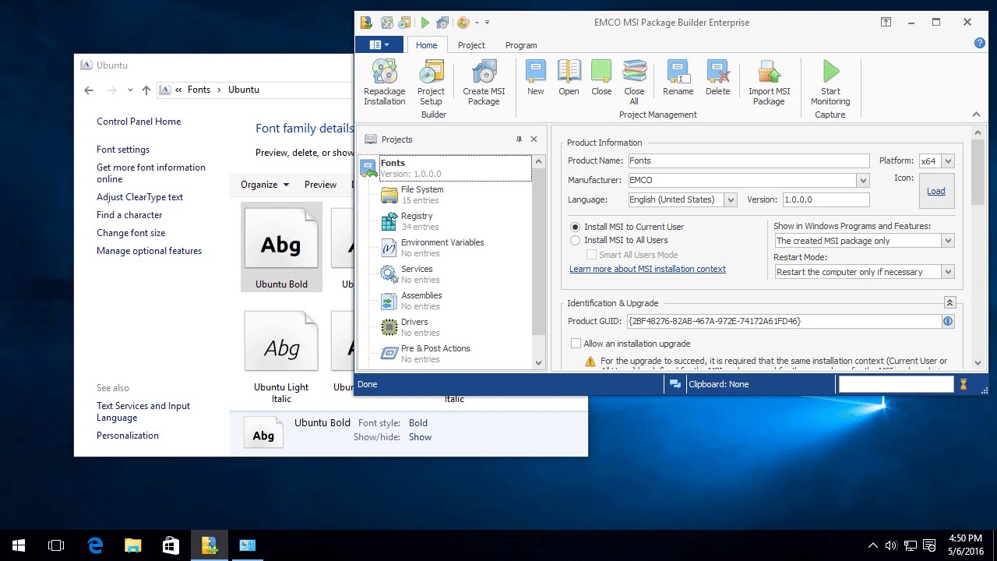
Task: Open Task View on the taskbar
Action: [56, 545]
